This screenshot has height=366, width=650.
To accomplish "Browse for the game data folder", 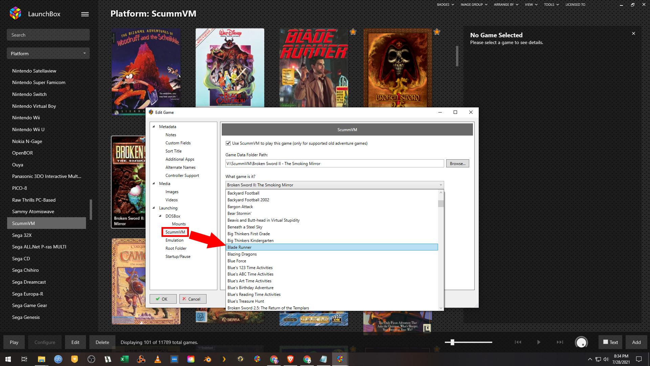I will (457, 164).
